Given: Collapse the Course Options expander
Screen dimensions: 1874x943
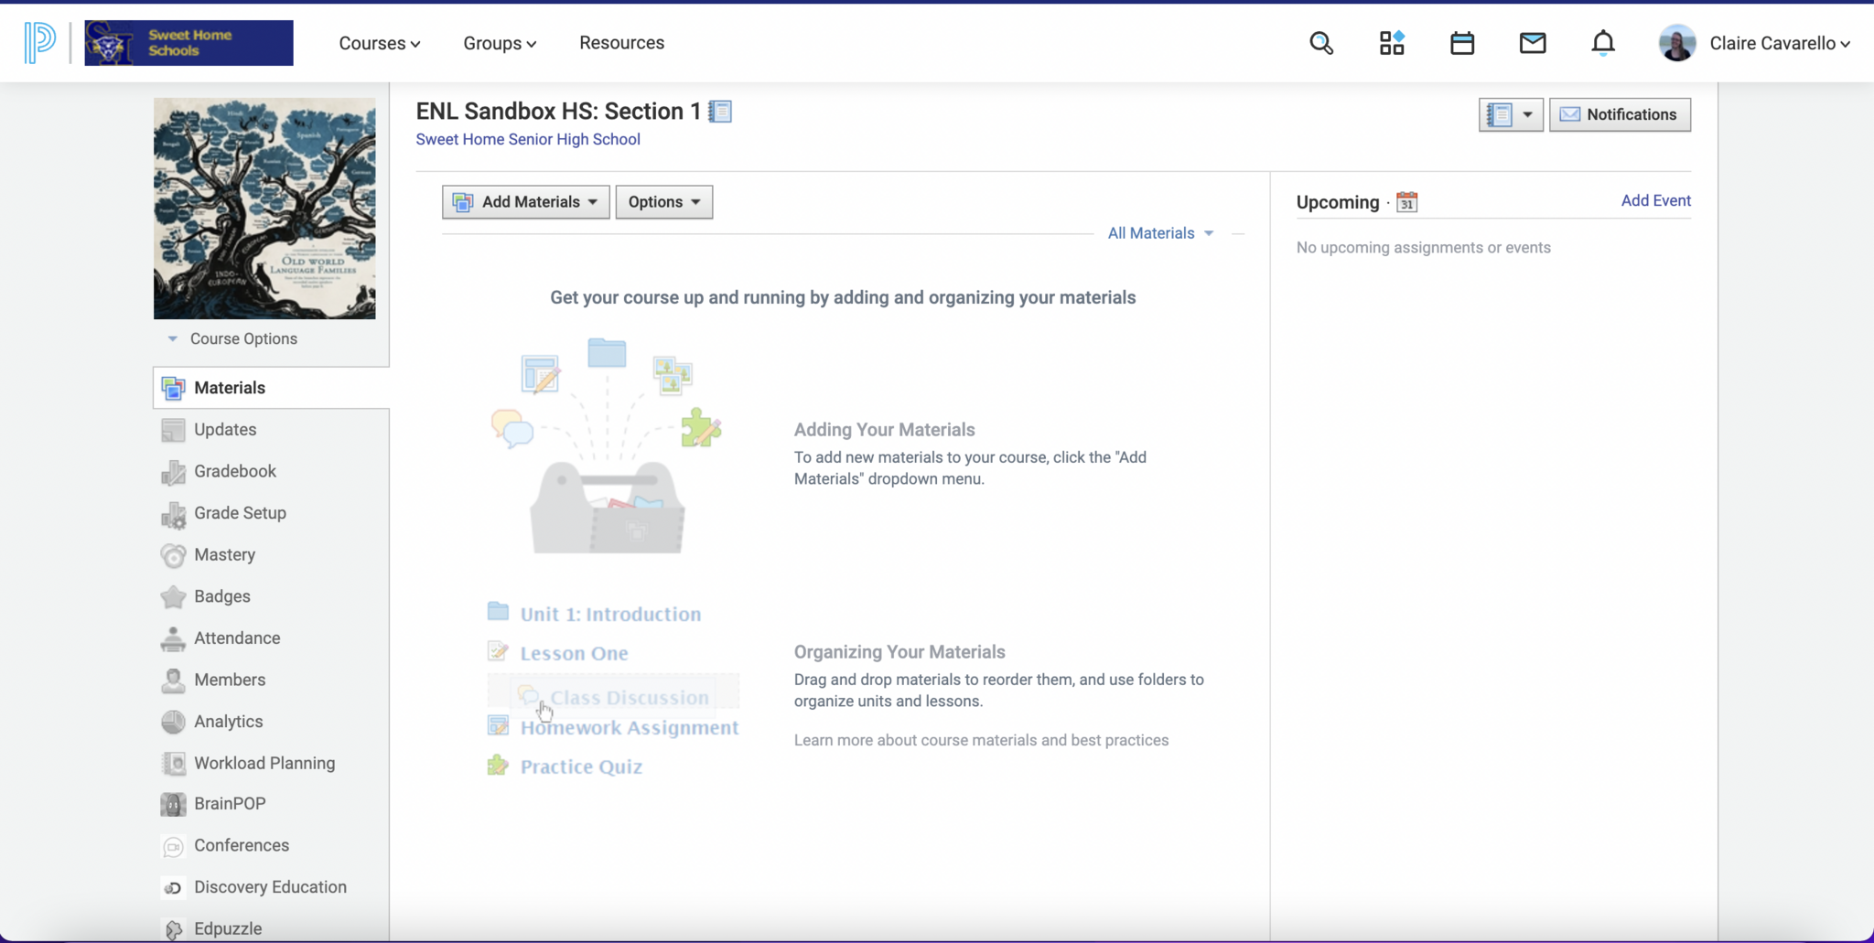Looking at the screenshot, I should [x=173, y=339].
